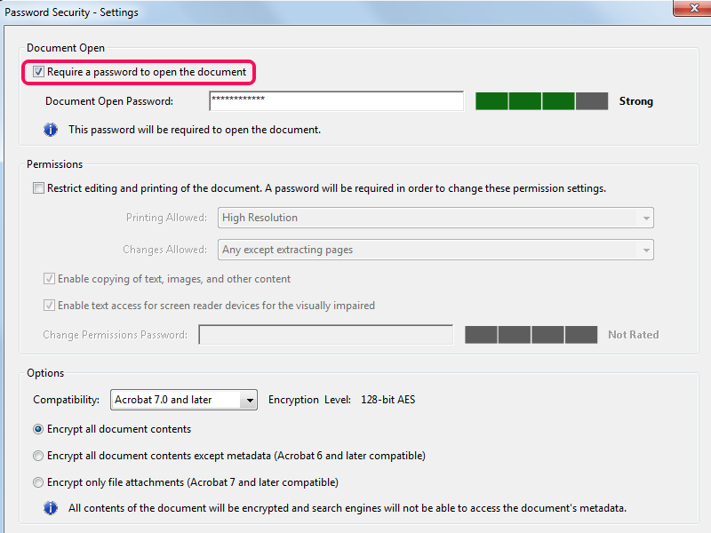Screen dimensions: 711x533
Task: Click the 'Printing Allowed:' label
Action: [x=166, y=218]
